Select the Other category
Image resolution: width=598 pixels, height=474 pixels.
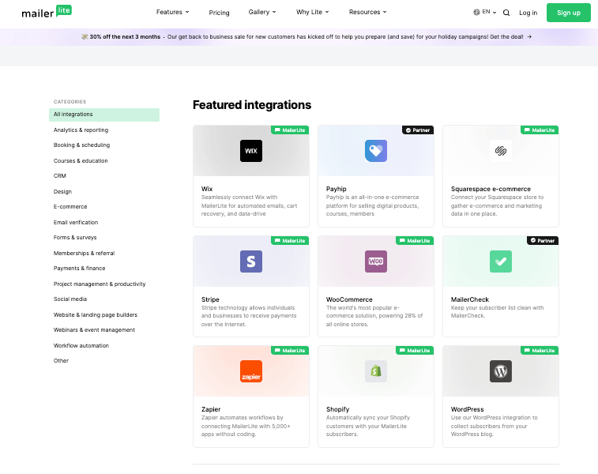tap(61, 361)
